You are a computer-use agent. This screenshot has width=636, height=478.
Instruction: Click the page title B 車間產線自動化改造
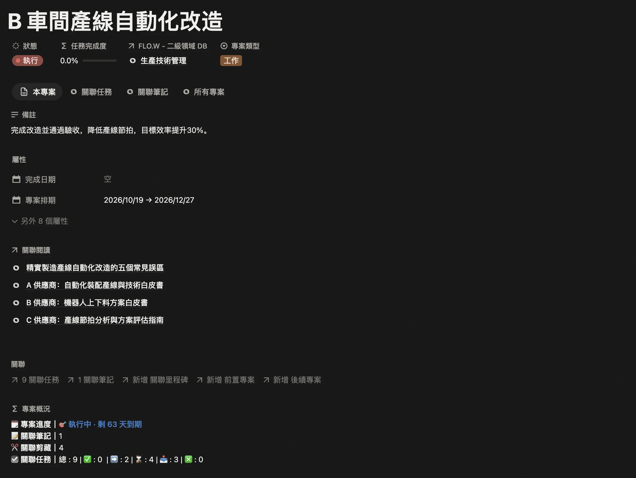point(115,21)
